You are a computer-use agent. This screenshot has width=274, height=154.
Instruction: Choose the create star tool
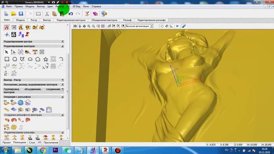click(46, 59)
